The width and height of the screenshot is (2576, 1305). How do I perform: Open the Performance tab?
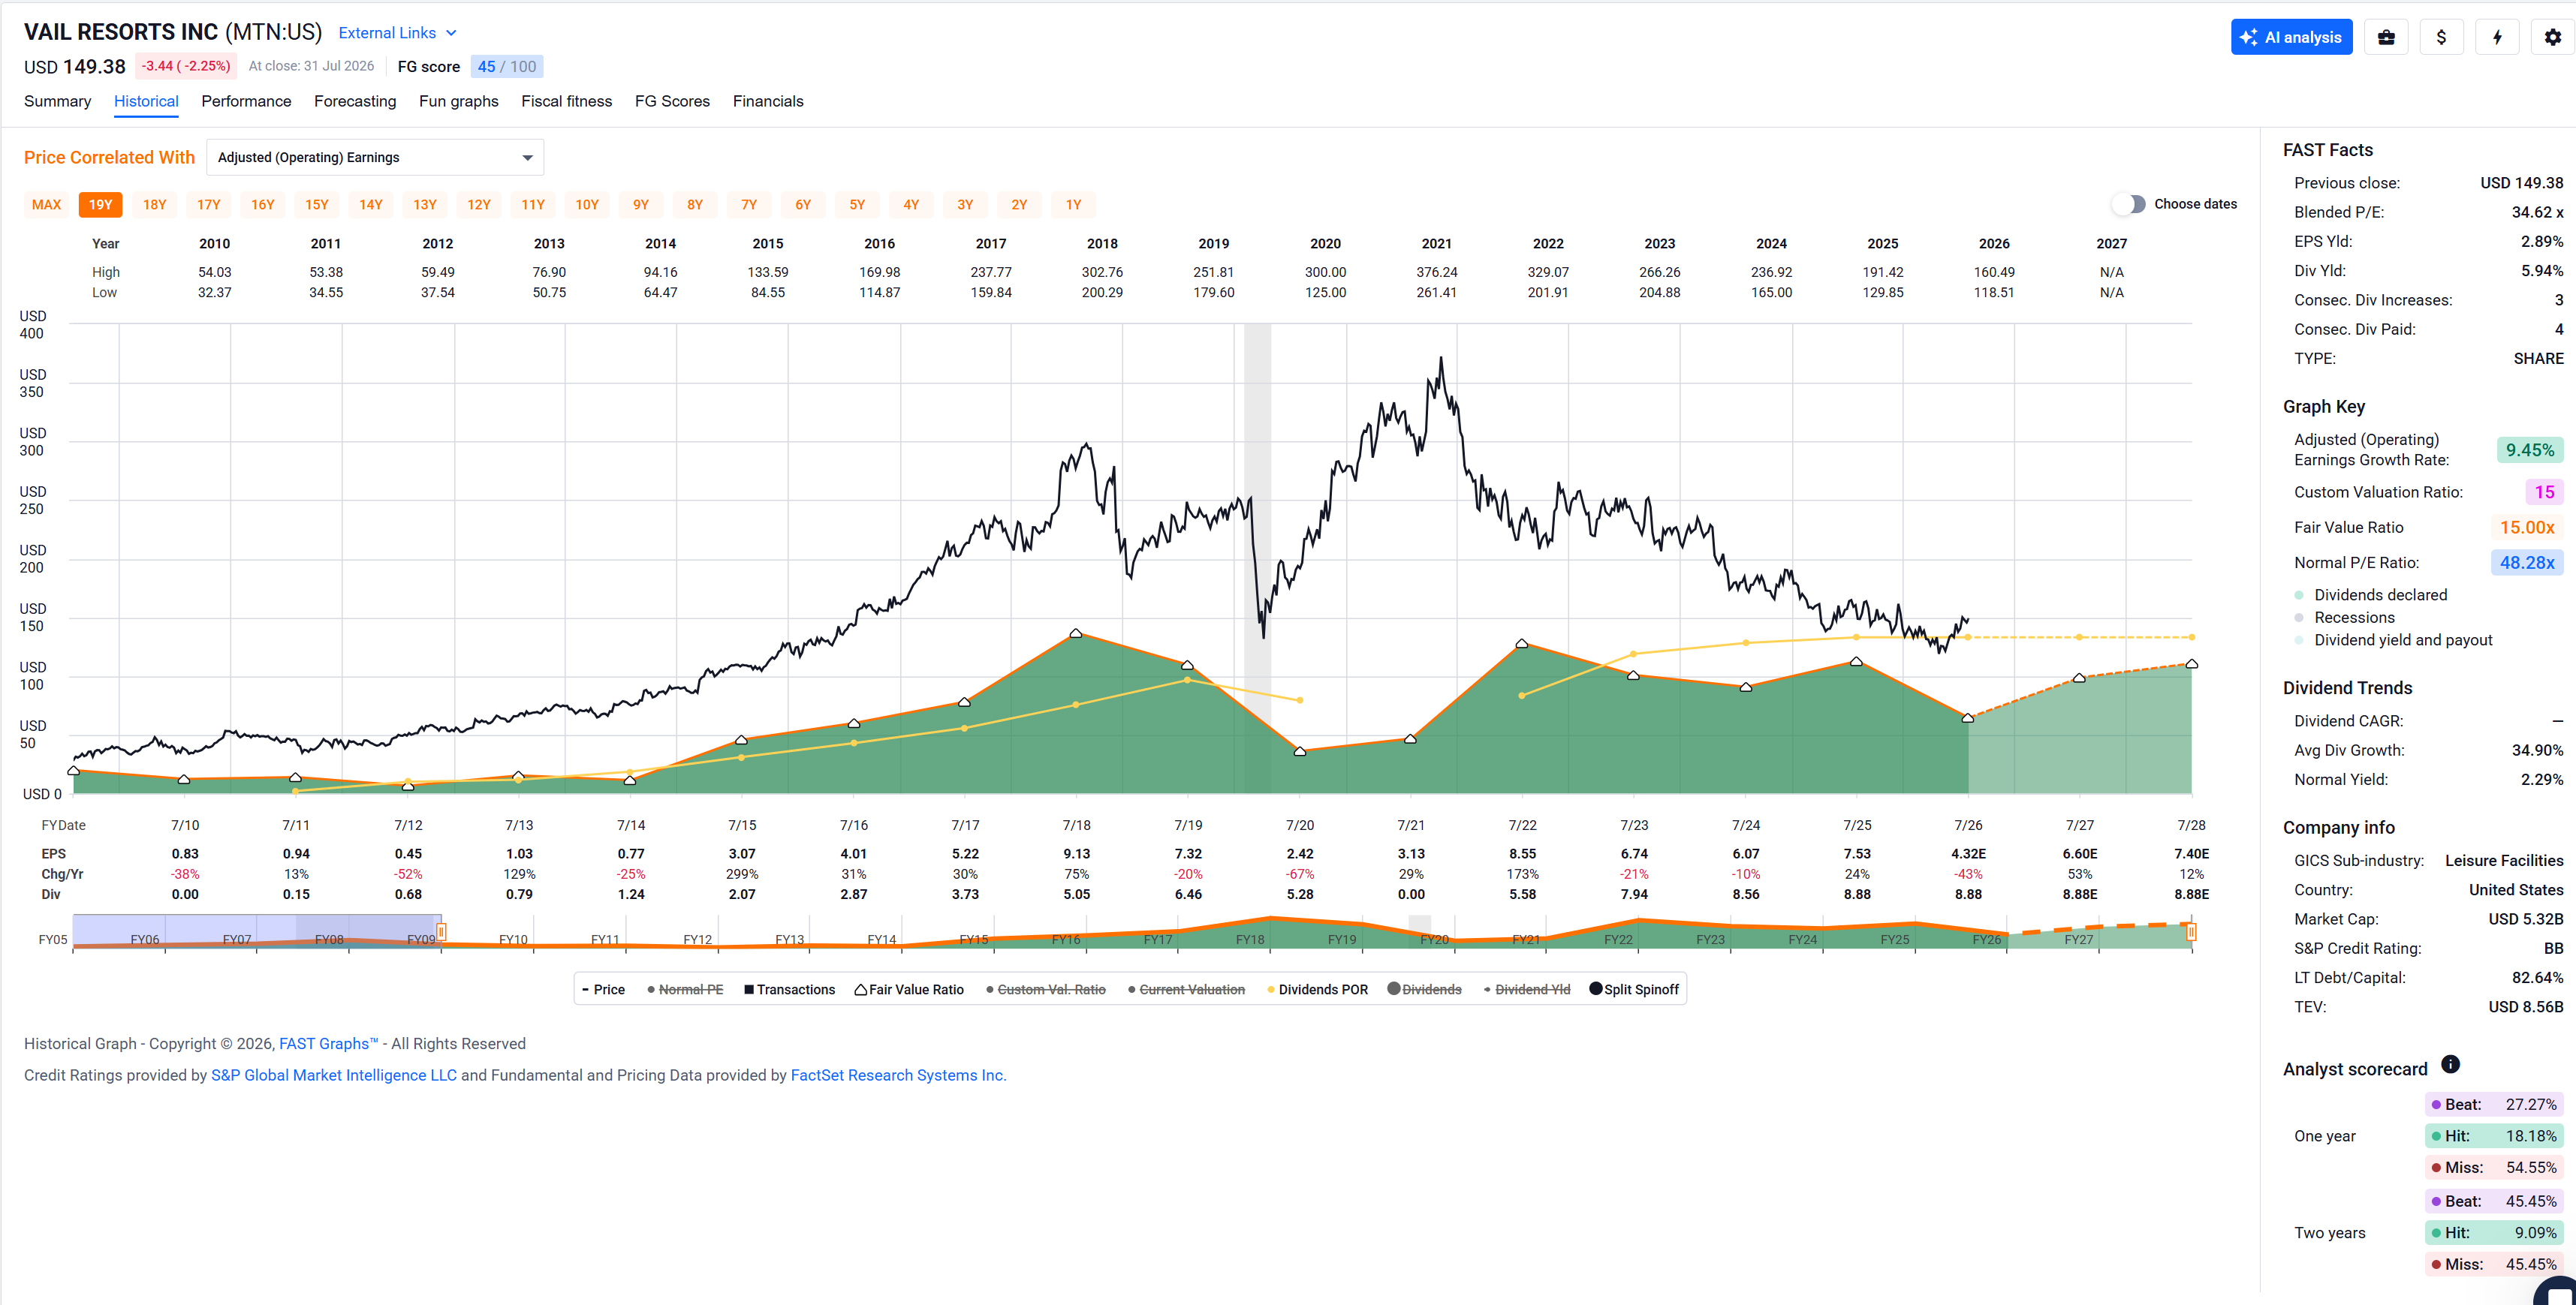[246, 101]
